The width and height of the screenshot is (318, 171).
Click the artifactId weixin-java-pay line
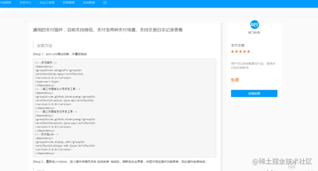[65, 123]
